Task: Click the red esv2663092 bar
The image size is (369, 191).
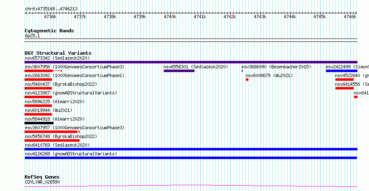Action: pos(38,80)
